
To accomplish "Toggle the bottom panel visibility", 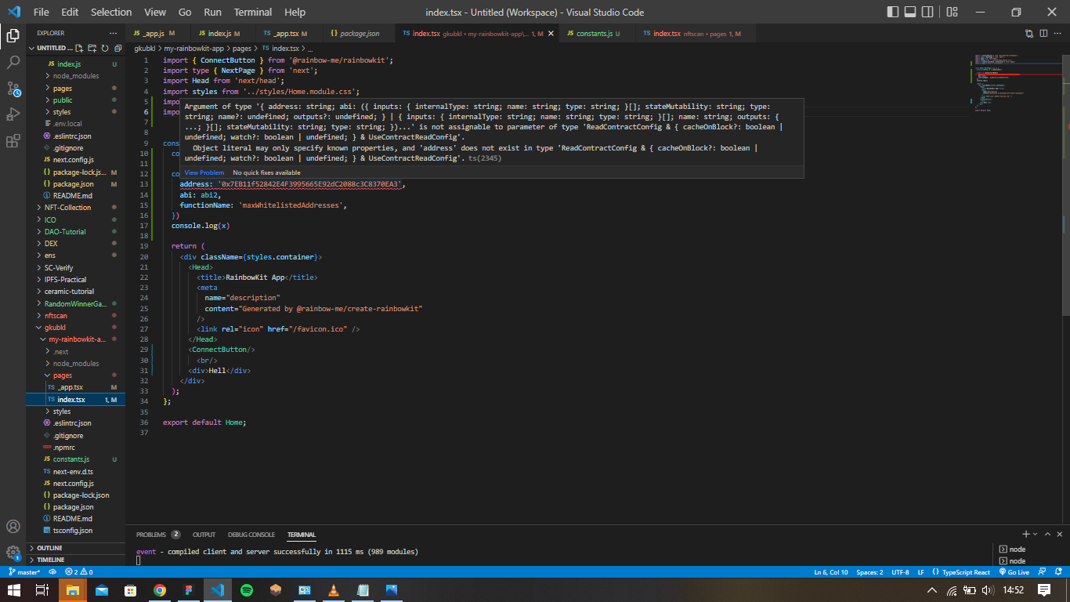I will [x=912, y=12].
